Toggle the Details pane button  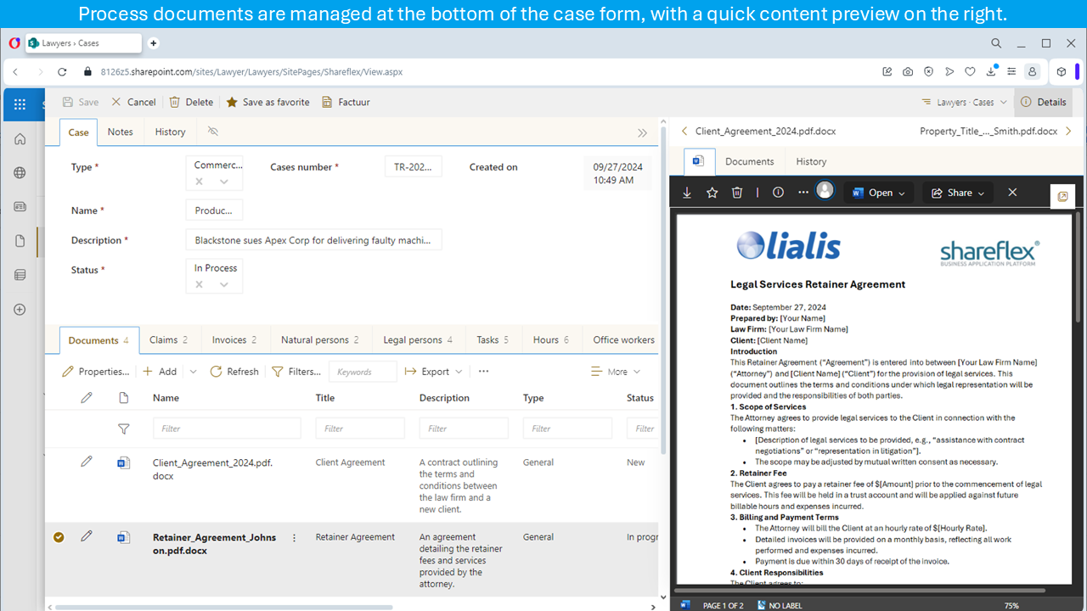1043,102
